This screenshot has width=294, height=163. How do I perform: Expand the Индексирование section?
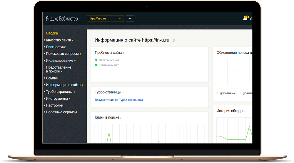pos(59,61)
